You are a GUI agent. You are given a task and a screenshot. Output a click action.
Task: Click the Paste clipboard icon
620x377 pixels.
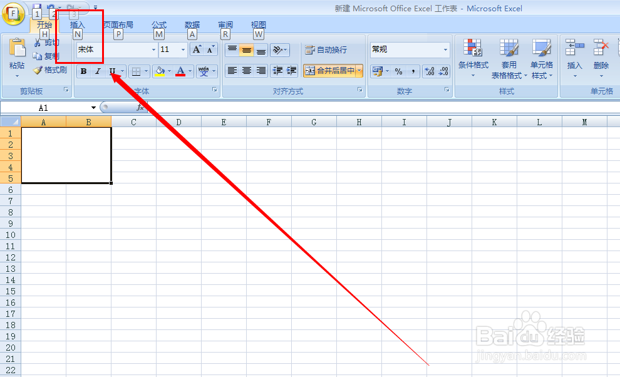click(x=17, y=48)
